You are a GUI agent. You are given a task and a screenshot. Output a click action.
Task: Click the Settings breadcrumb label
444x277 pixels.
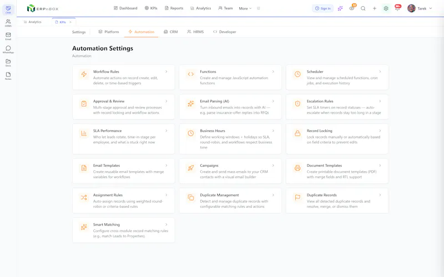[79, 32]
